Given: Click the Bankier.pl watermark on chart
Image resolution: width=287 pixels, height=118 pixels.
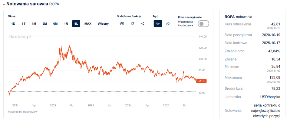Looking at the screenshot, I should pos(20,37).
